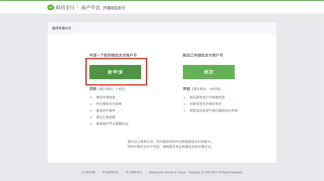
Task: Click the 开通微信支付 page title
Action: (x=114, y=8)
